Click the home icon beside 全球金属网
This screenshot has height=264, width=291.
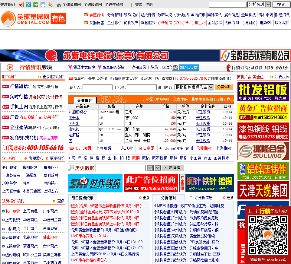(59, 5)
